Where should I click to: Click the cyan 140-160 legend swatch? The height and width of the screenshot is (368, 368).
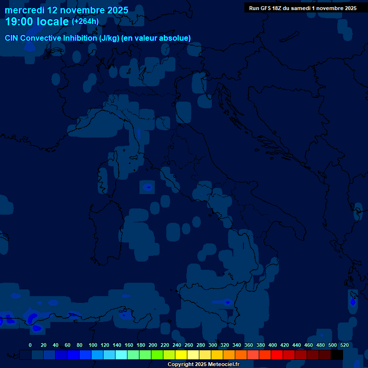pos(121,355)
